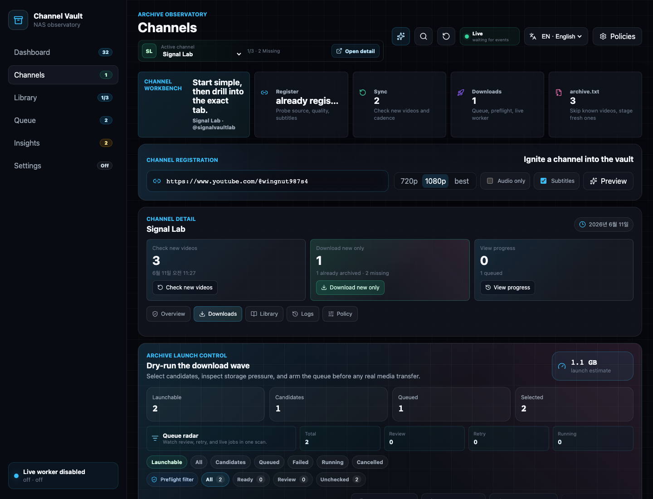Select the All queue filter chip
Image resolution: width=653 pixels, height=499 pixels.
tap(199, 462)
